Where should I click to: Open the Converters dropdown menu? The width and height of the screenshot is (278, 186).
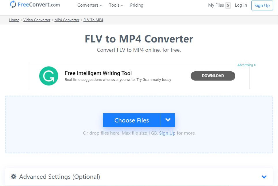90,5
